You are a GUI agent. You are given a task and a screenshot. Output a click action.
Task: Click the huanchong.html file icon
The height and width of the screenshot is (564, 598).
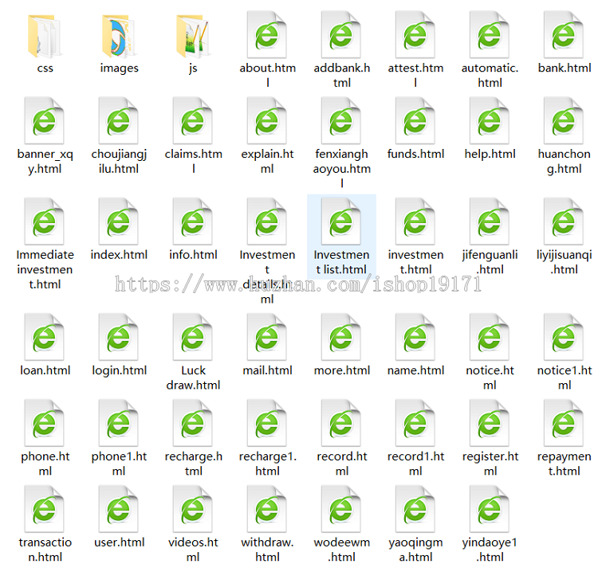(x=563, y=121)
